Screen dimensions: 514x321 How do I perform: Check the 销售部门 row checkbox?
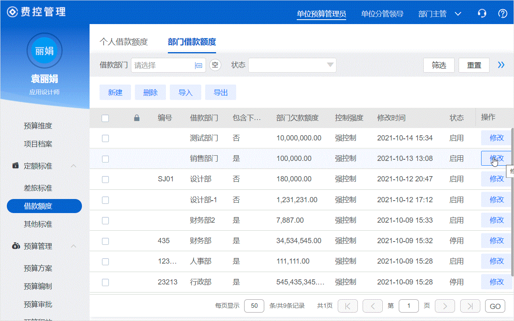click(105, 159)
